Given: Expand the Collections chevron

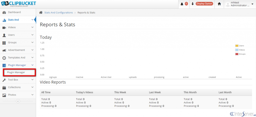Looking at the screenshot, I should tap(32, 87).
